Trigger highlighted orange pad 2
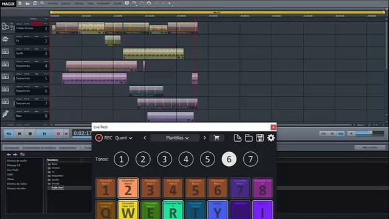This screenshot has width=389, height=219. [x=128, y=188]
